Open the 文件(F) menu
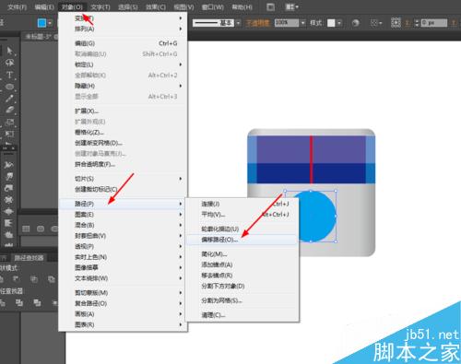The width and height of the screenshot is (461, 364). (x=17, y=7)
